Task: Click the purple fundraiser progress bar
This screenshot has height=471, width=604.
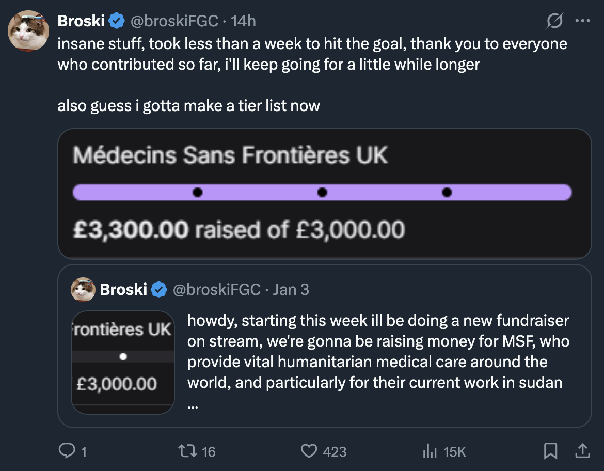Action: click(x=322, y=192)
